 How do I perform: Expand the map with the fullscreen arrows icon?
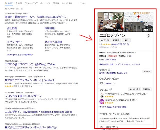tap(151, 15)
